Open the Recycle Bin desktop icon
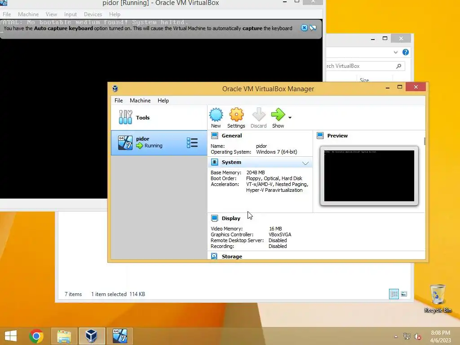Viewport: 460px width, 345px height. (438, 298)
